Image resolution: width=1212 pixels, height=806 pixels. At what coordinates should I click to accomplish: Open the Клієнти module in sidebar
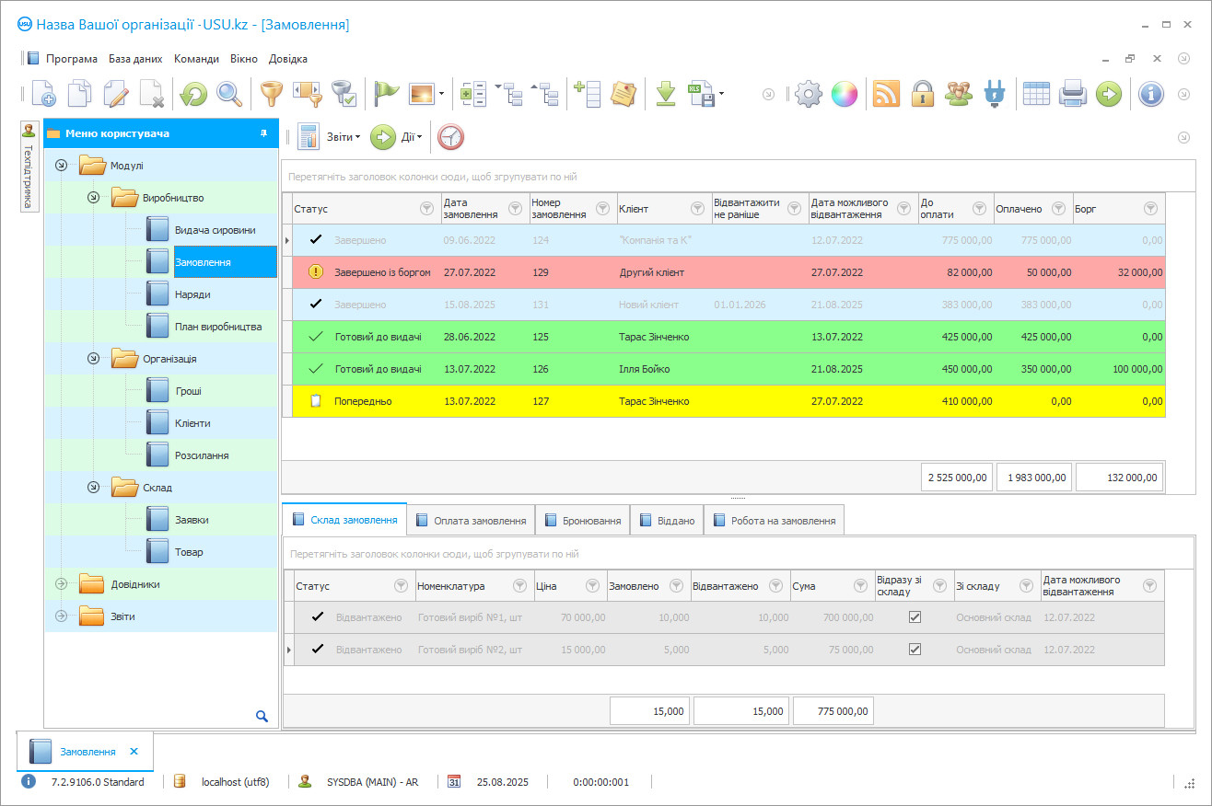[192, 423]
